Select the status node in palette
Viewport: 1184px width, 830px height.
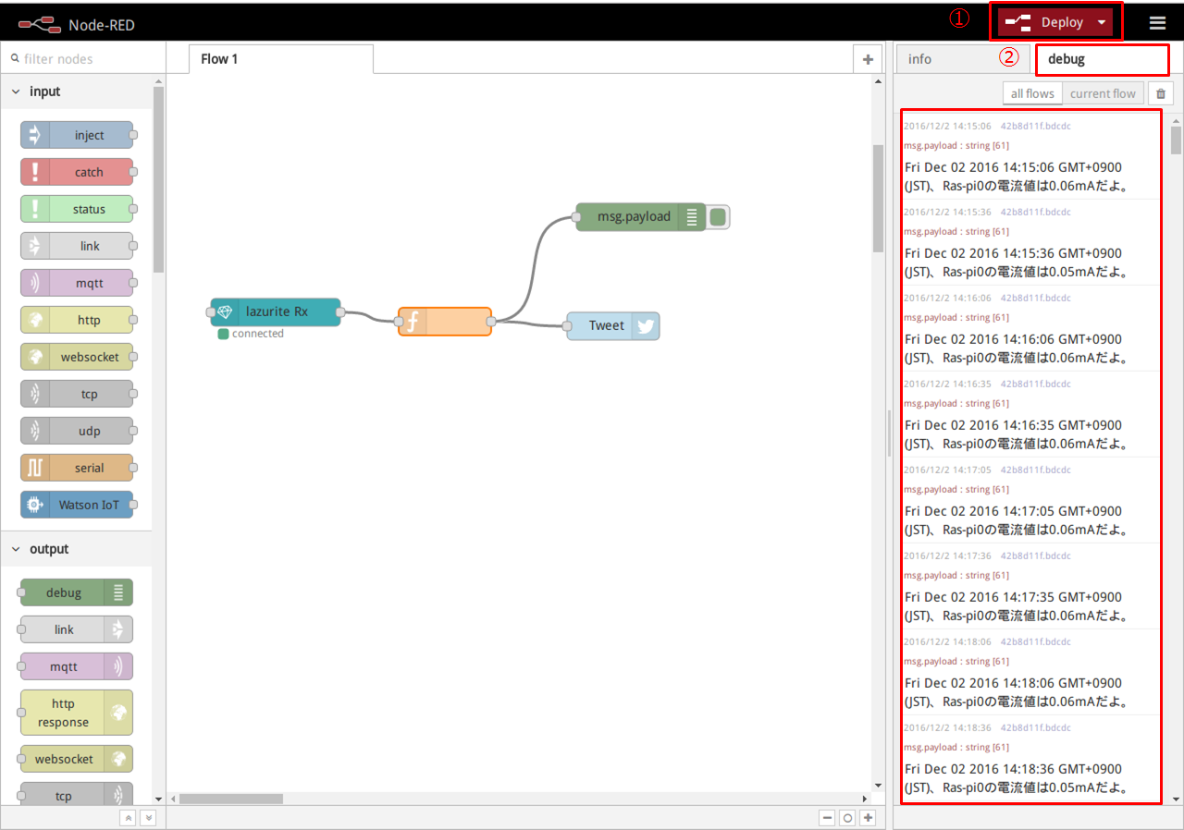77,209
